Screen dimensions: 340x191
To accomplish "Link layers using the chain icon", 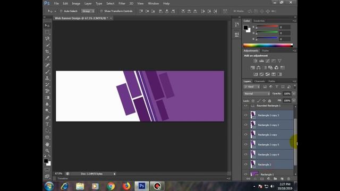I will (249, 179).
